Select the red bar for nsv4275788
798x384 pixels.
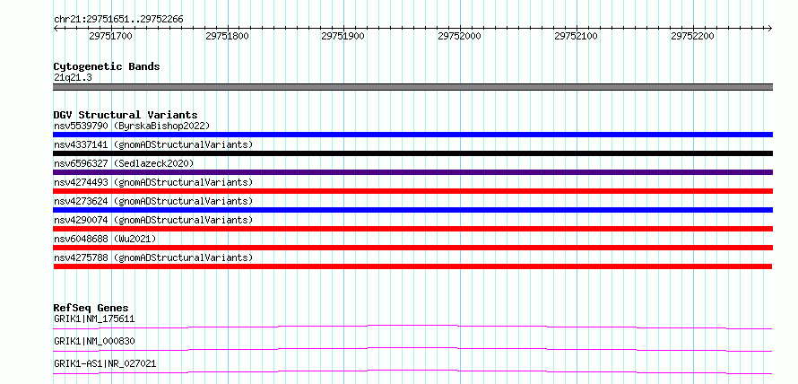click(412, 266)
